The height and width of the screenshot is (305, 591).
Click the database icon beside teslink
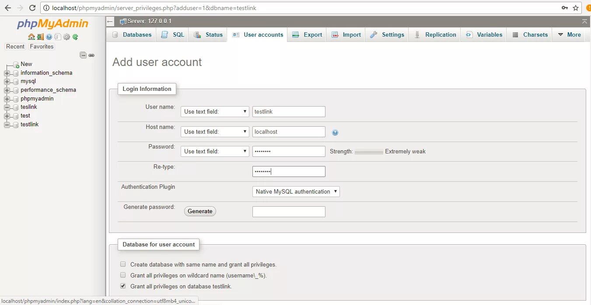click(x=16, y=107)
